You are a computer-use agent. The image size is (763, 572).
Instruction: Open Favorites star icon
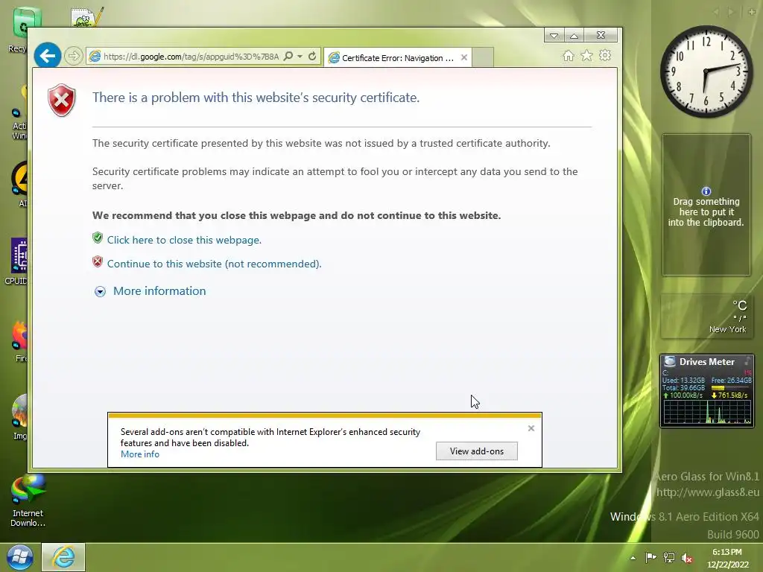click(587, 55)
